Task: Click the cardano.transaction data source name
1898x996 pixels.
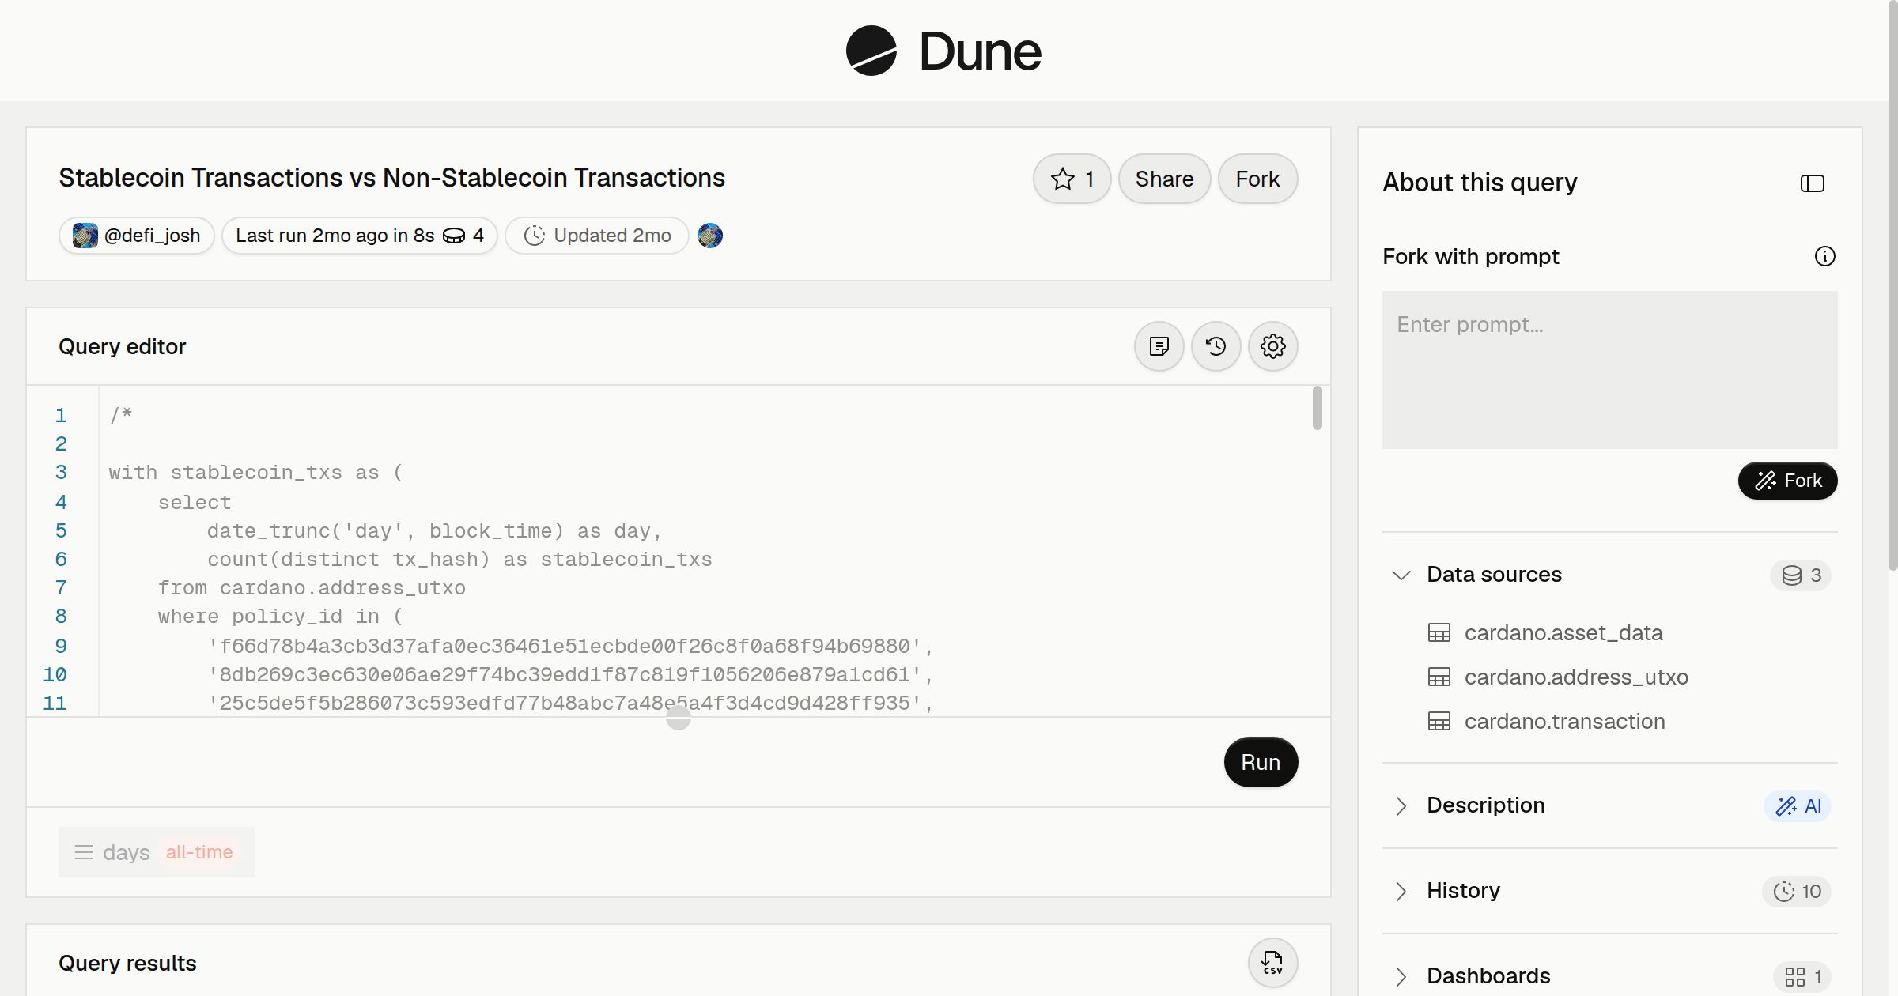Action: (1564, 722)
